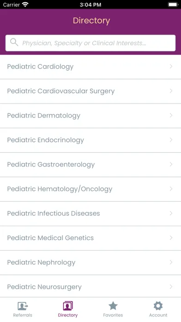Expand Pediatric Cardiology chevron
181x322 pixels.
171,66
